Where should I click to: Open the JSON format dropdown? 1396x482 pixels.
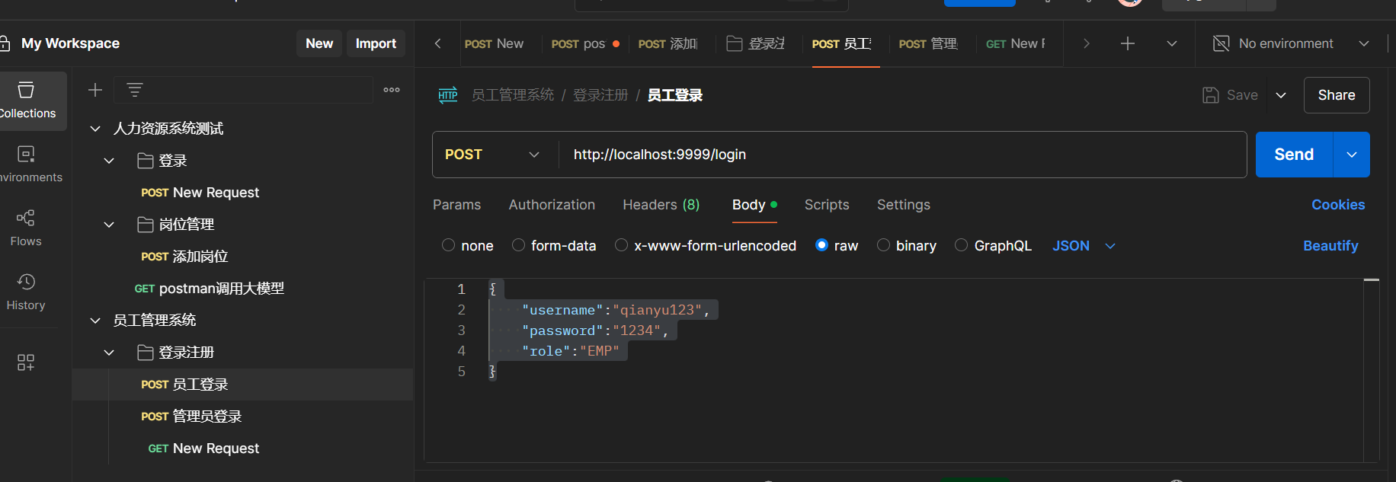1084,246
